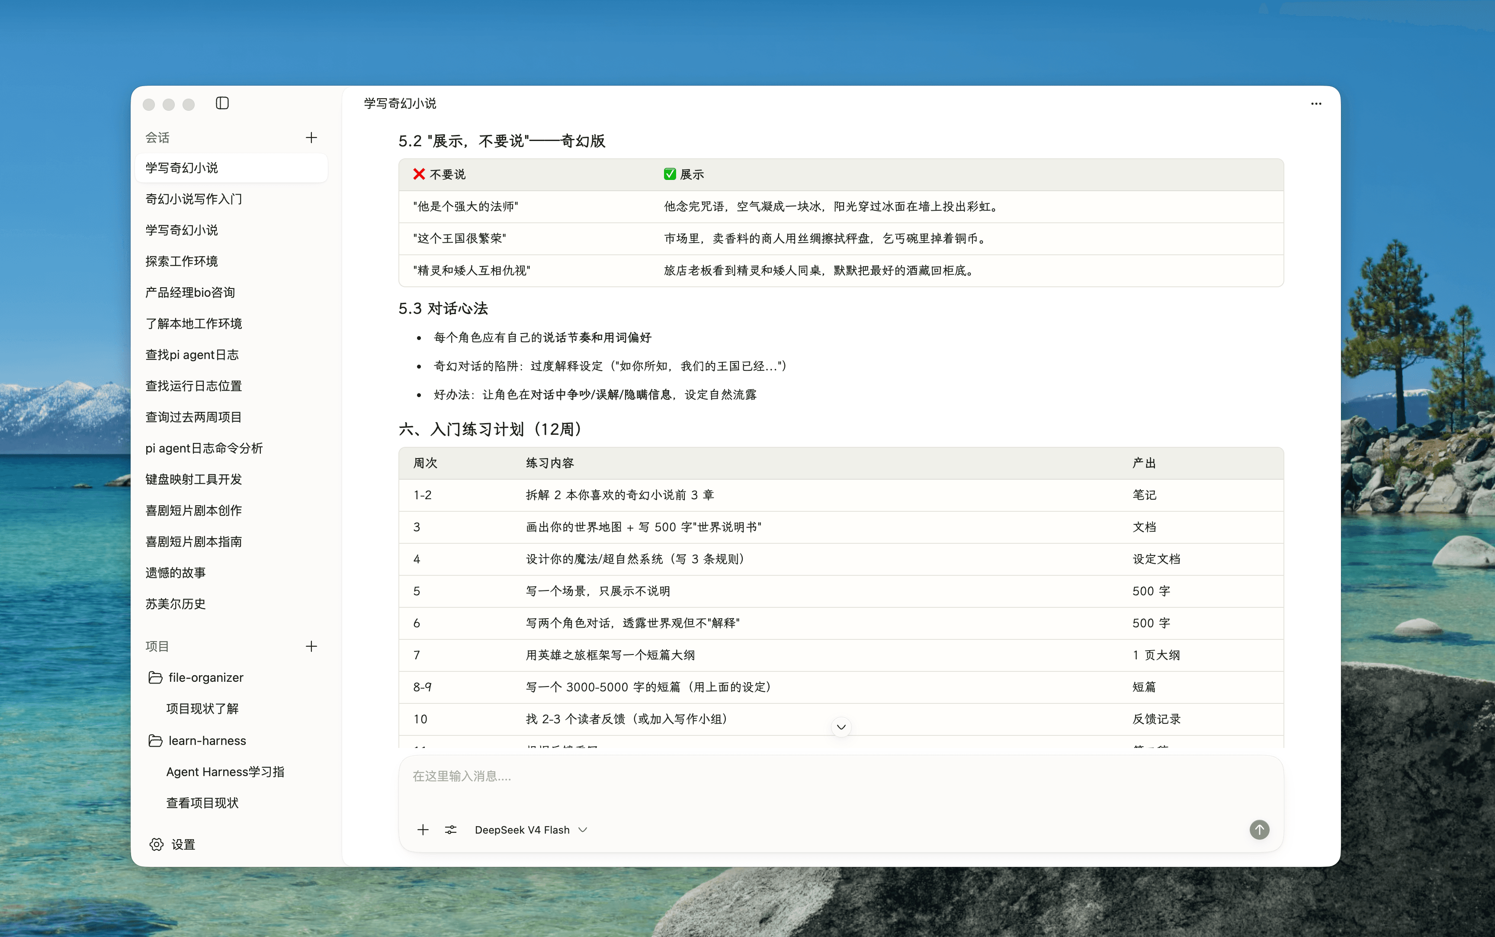This screenshot has width=1495, height=937.
Task: Send message with the up-arrow button
Action: coord(1259,829)
